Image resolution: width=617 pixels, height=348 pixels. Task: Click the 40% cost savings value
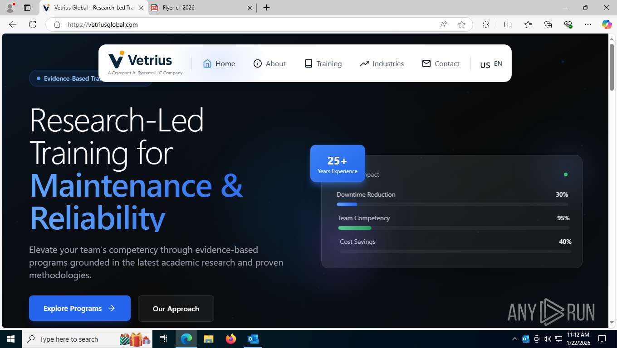pos(565,242)
